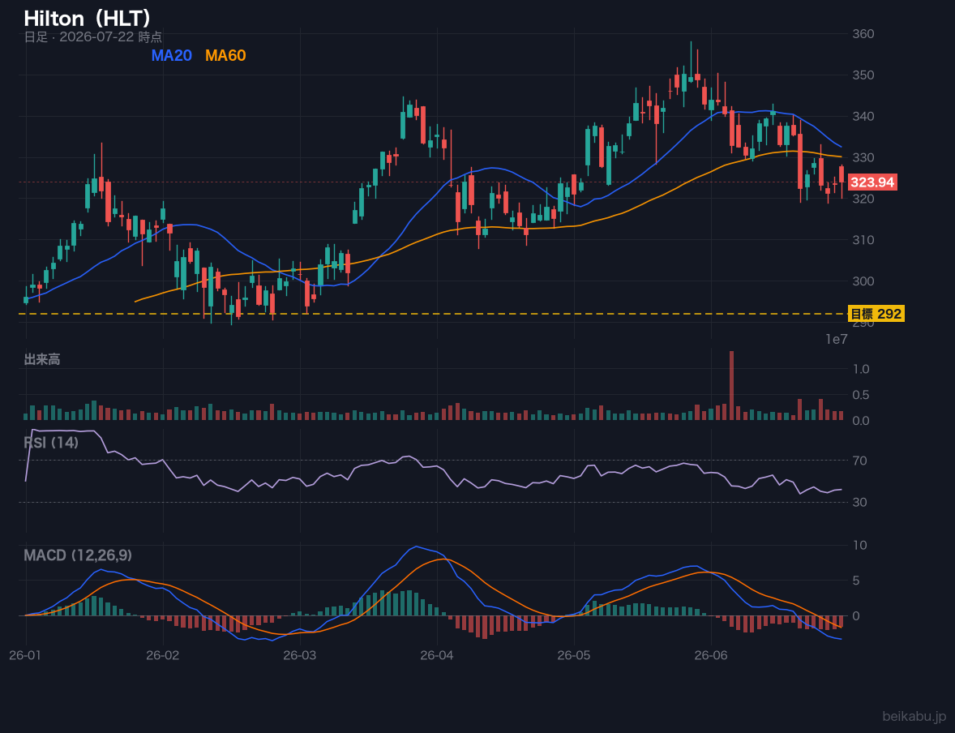Click the Hilton (HLT) chart title
The image size is (955, 733).
pos(87,19)
